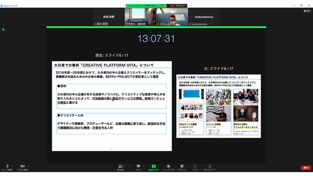Open the chat panel
This screenshot has width=313, height=176.
138,167
